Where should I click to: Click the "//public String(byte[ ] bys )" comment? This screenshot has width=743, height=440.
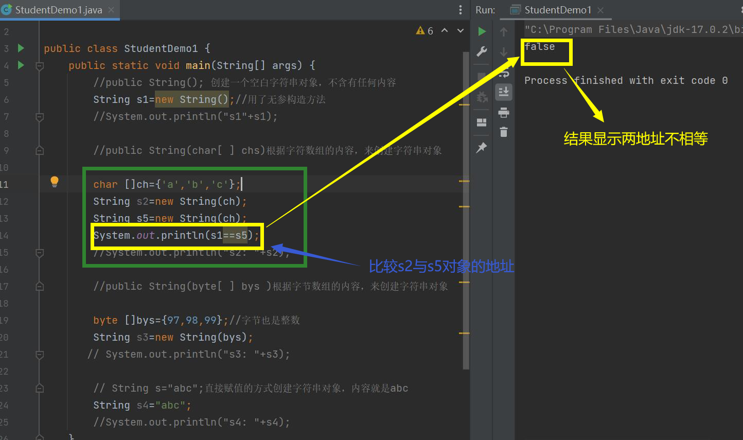point(271,286)
